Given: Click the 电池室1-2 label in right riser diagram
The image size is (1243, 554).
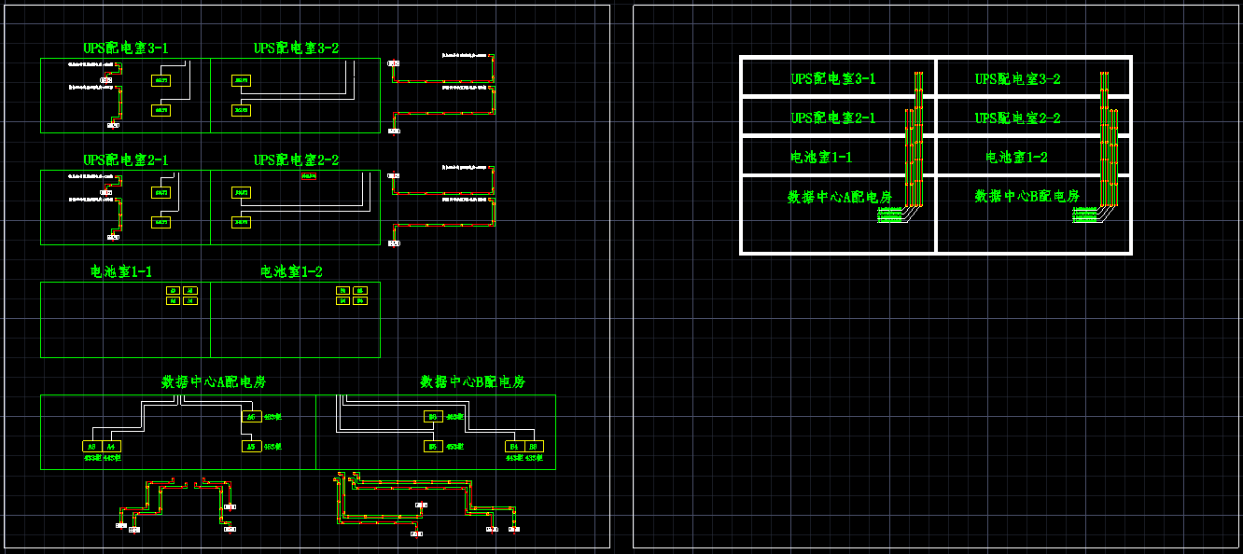Looking at the screenshot, I should click(x=1016, y=158).
